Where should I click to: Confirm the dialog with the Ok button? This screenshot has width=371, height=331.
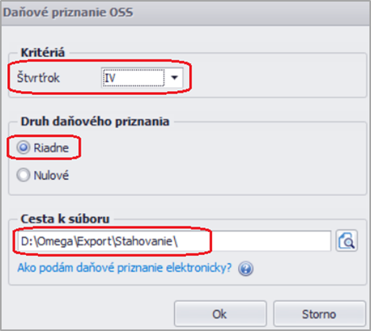click(x=220, y=314)
